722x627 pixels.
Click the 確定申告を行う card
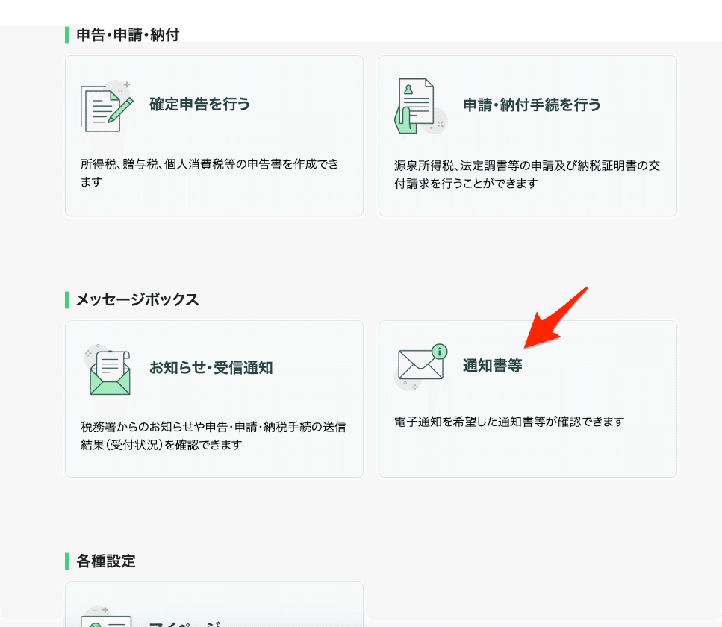[214, 135]
